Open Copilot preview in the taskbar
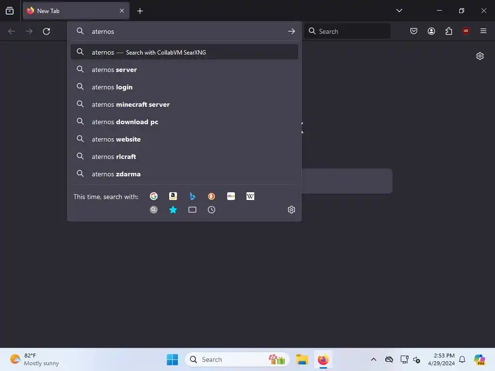The image size is (495, 371). tap(479, 359)
